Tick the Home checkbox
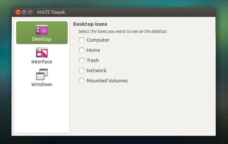Screen dimensions: 228x144 pyautogui.click(x=82, y=50)
